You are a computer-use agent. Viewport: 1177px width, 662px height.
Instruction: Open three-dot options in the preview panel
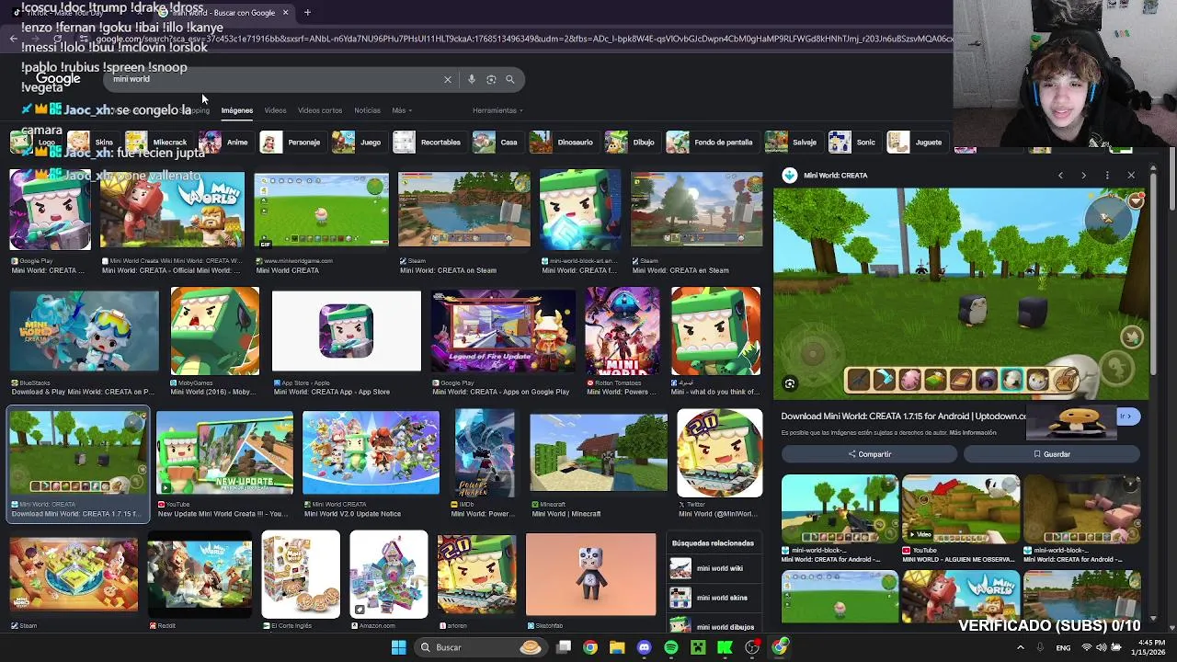pyautogui.click(x=1107, y=175)
